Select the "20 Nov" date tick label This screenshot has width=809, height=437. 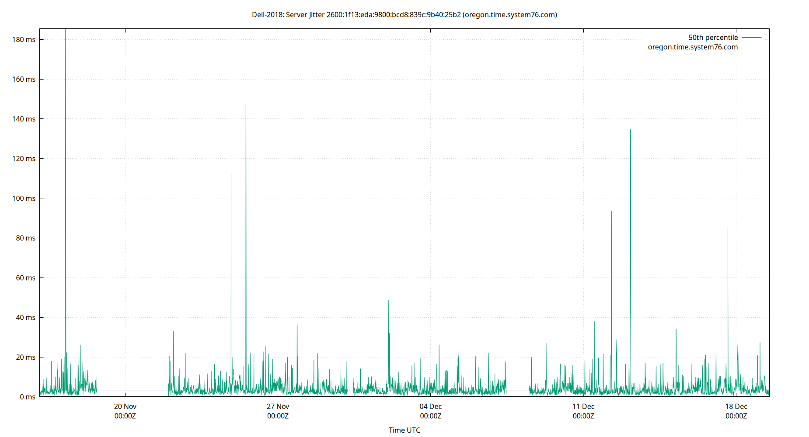[125, 406]
